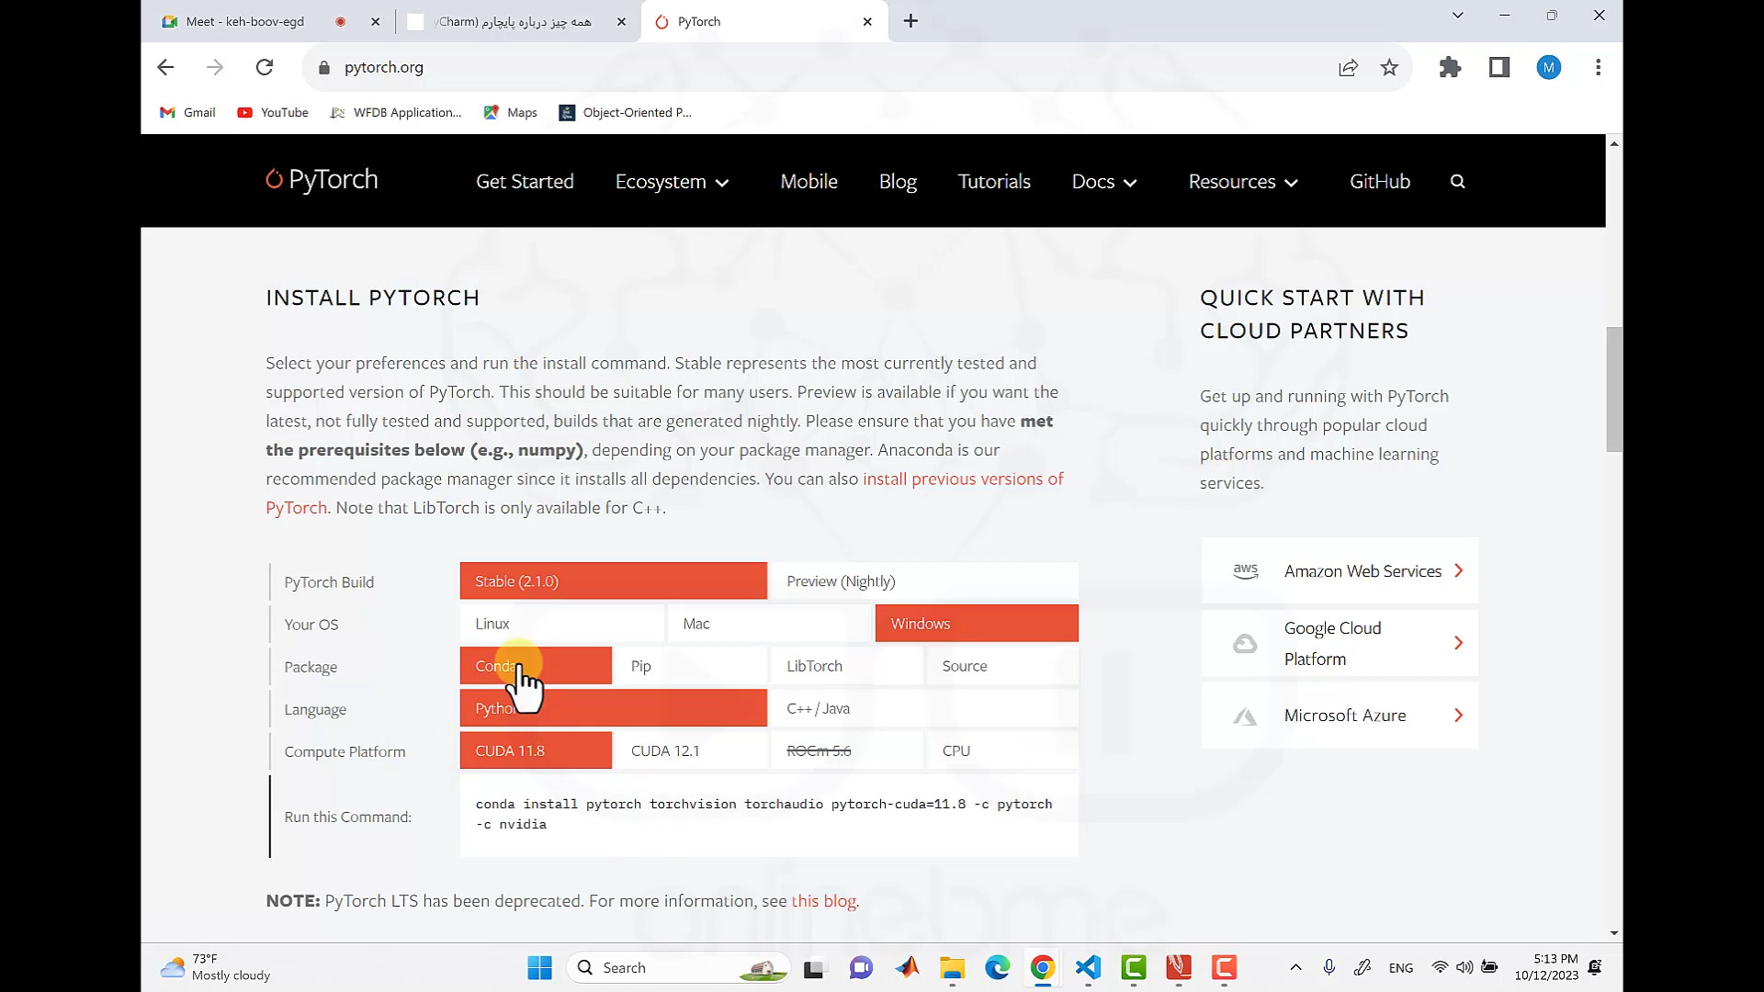This screenshot has width=1764, height=992.
Task: Open the Google Cloud Platform quick start
Action: (x=1340, y=643)
